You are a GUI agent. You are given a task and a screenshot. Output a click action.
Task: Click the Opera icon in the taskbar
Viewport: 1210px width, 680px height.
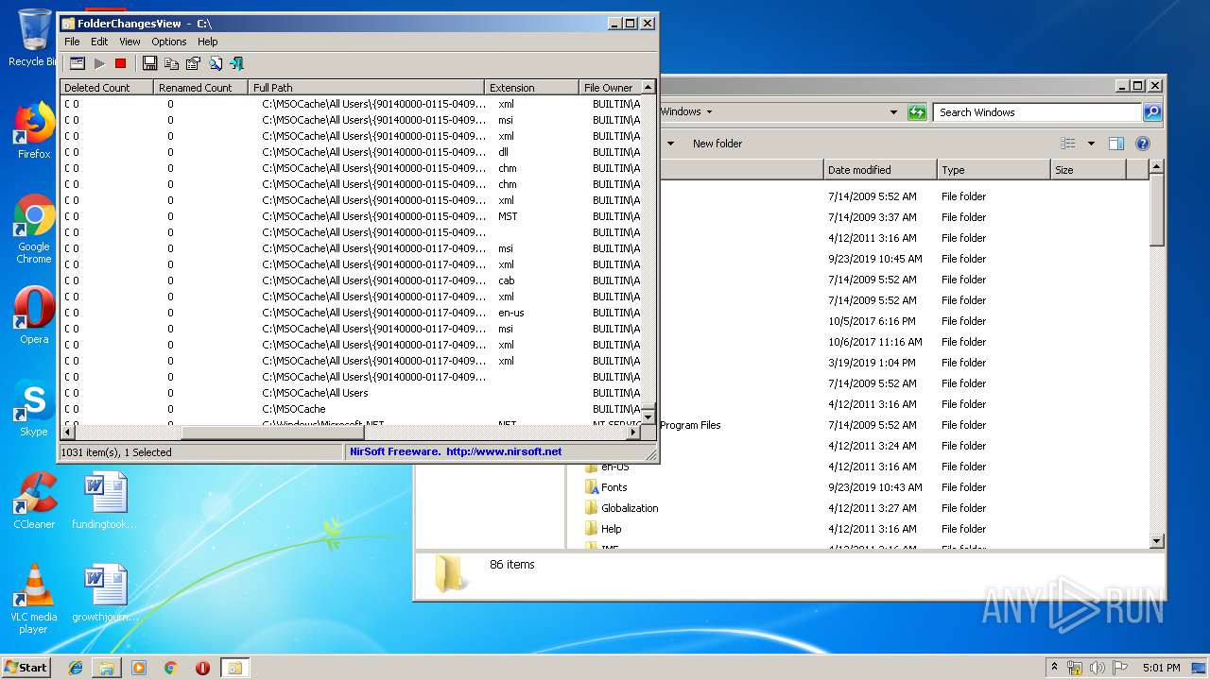(x=202, y=668)
